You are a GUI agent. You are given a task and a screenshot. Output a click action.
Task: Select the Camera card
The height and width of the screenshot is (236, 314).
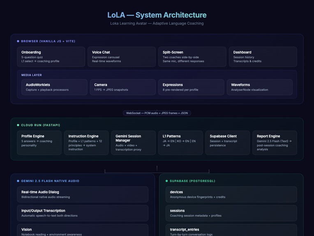click(x=123, y=87)
